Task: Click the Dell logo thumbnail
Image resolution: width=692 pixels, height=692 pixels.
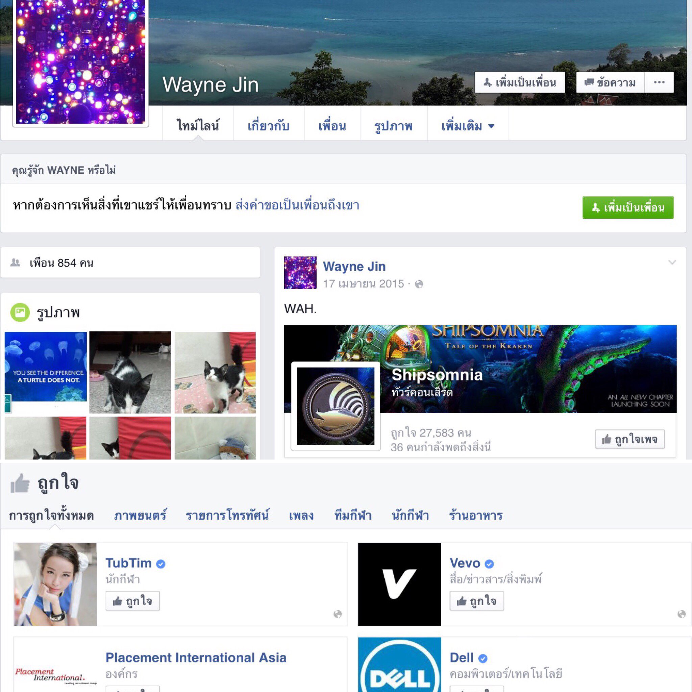Action: (x=399, y=665)
